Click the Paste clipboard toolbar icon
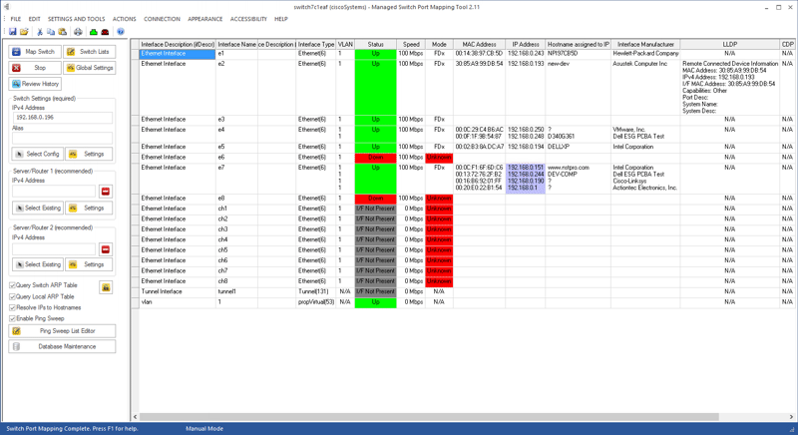798x435 pixels. coord(62,32)
